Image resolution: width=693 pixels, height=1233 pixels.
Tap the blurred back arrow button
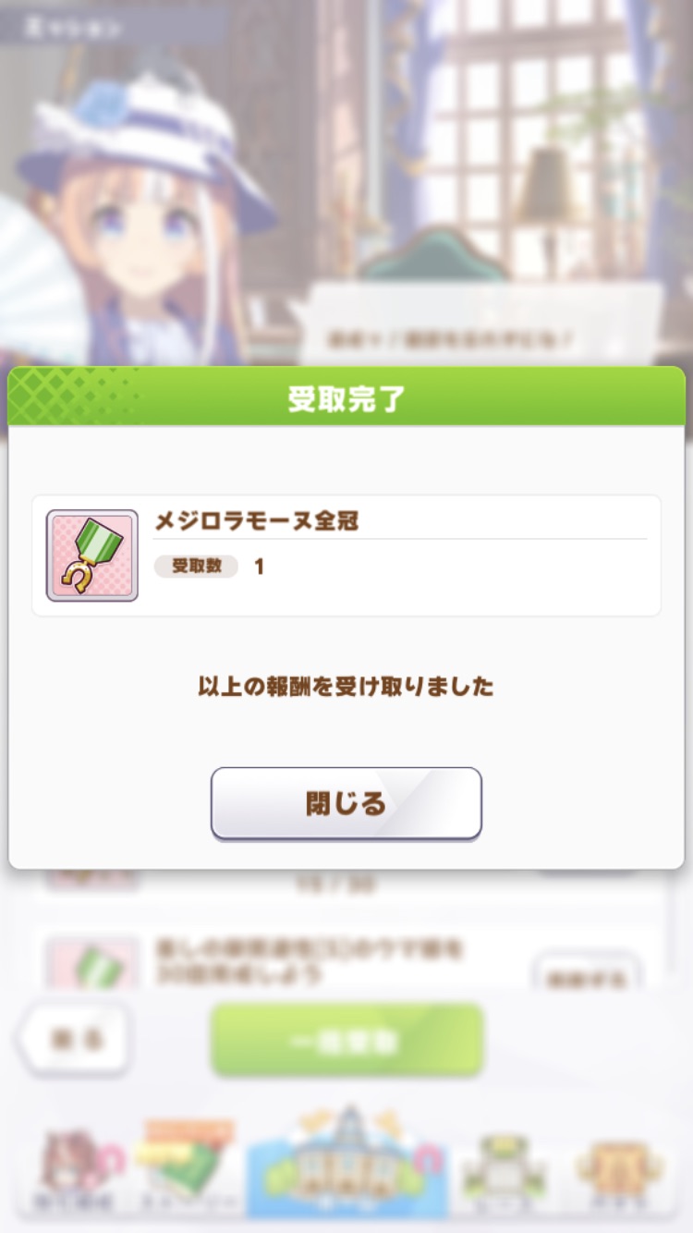pos(76,1040)
